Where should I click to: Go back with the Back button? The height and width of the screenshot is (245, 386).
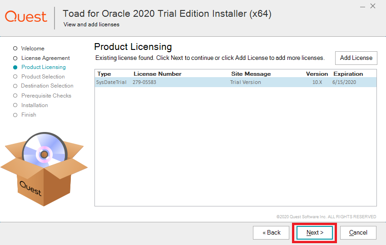[271, 233]
